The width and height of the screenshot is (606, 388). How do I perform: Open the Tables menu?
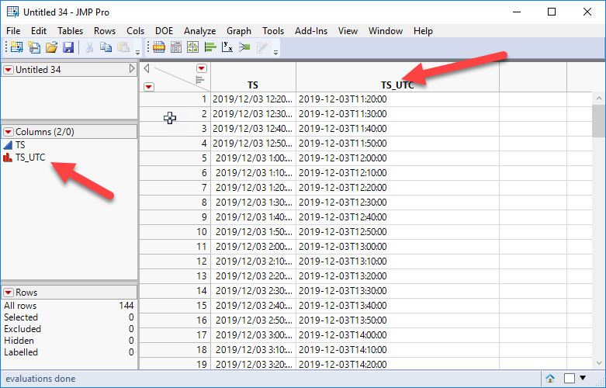(x=71, y=31)
